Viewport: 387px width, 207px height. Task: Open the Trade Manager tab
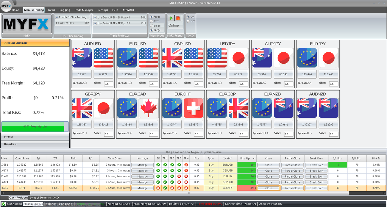click(84, 10)
